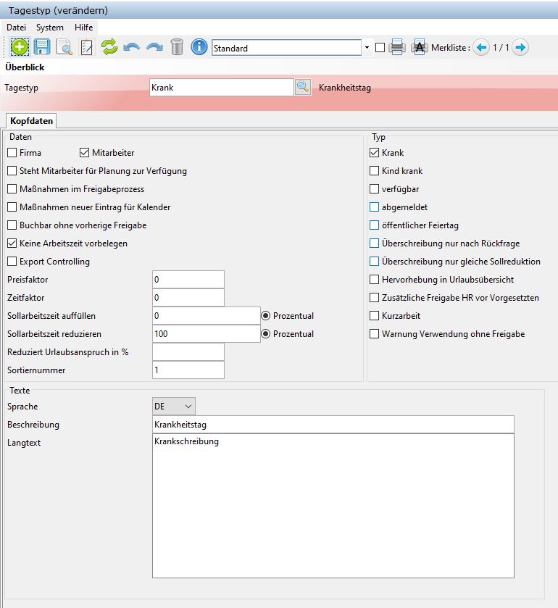Click the magnifier beside Tagestyp field
This screenshot has width=558, height=608.
(302, 87)
